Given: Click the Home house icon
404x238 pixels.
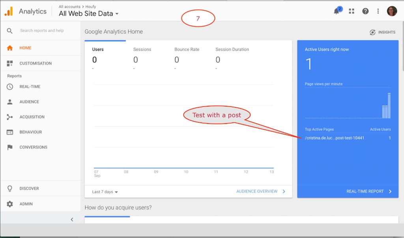Looking at the screenshot, I should [x=10, y=48].
